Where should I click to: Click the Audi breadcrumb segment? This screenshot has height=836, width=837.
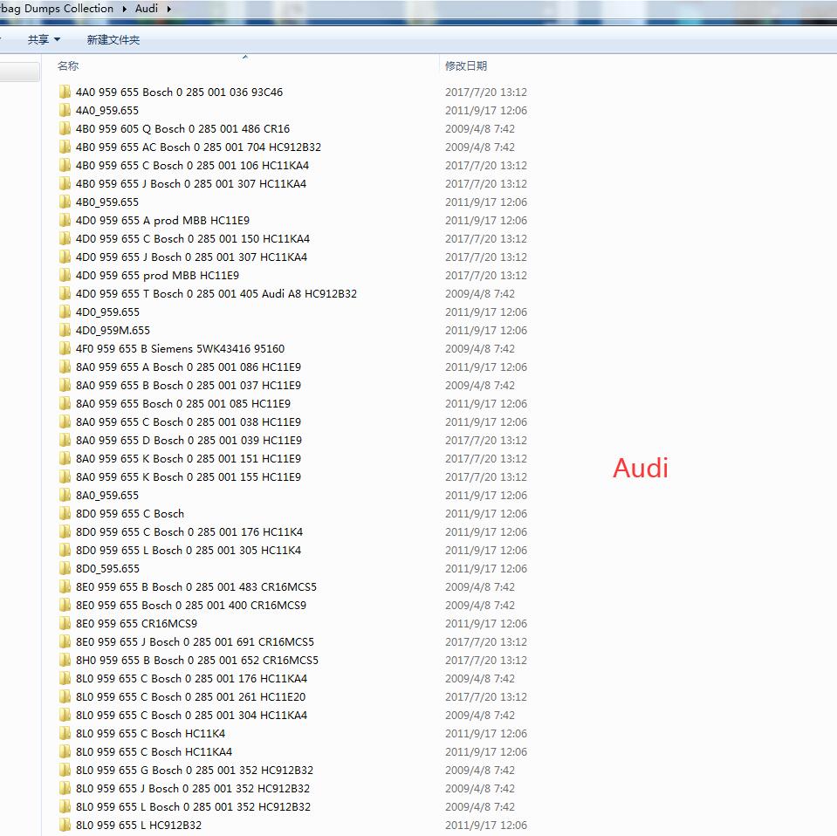[147, 9]
